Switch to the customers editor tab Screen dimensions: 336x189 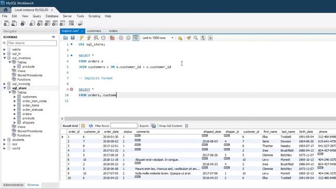[x=94, y=31]
